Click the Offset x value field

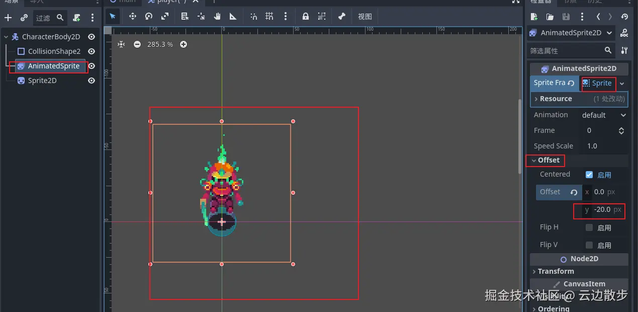click(605, 192)
